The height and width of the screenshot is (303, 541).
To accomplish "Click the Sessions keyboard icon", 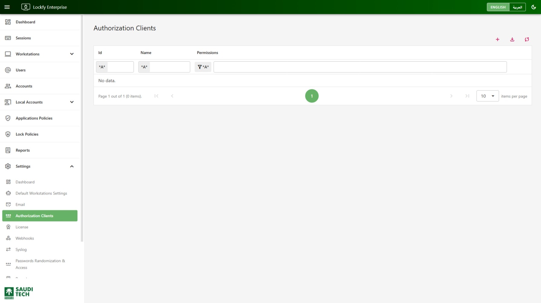I will pyautogui.click(x=8, y=38).
